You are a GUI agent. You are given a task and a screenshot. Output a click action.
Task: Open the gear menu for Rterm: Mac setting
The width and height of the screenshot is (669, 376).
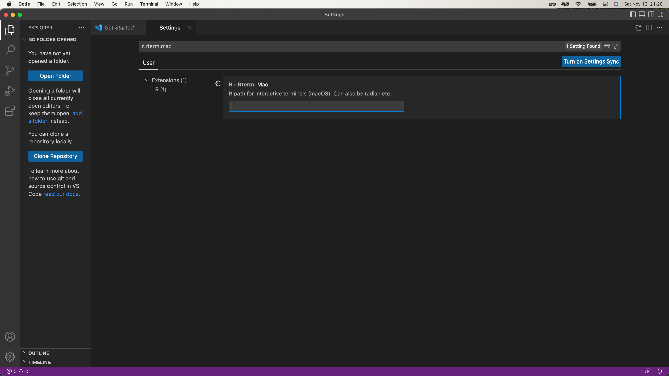coord(218,84)
